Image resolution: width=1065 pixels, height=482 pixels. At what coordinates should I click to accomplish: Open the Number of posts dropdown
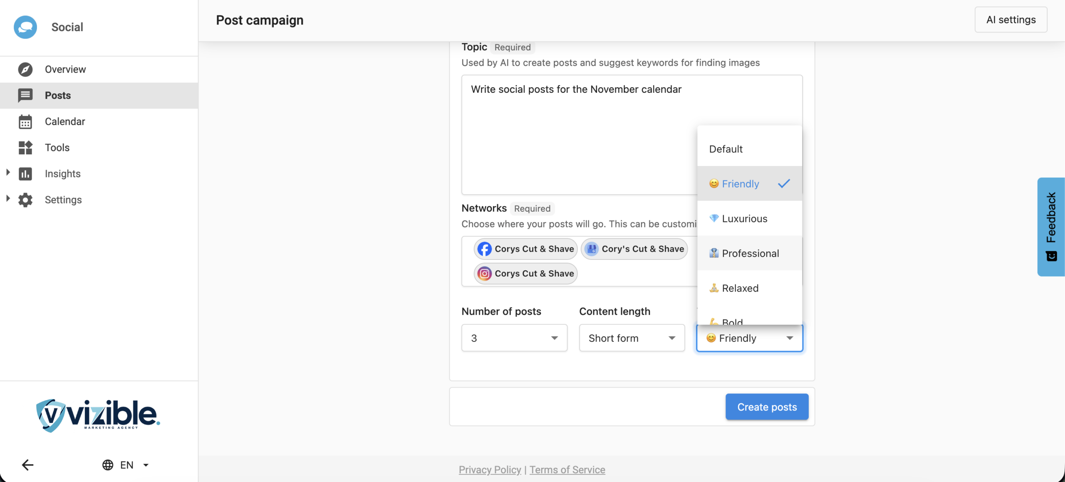tap(514, 338)
